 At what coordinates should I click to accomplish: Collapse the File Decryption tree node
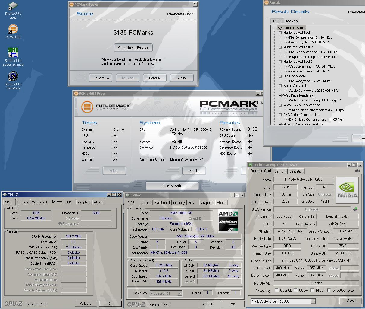280,76
